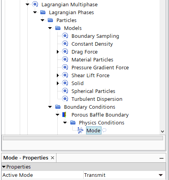
Task: Select the Particles label
Action: pyautogui.click(x=66, y=20)
